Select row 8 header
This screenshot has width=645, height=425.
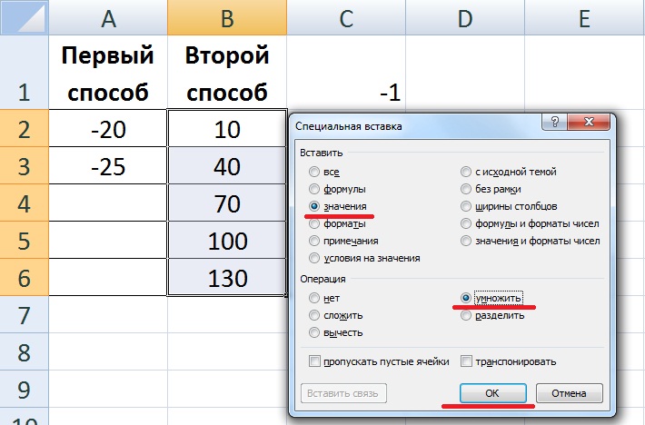coord(25,351)
